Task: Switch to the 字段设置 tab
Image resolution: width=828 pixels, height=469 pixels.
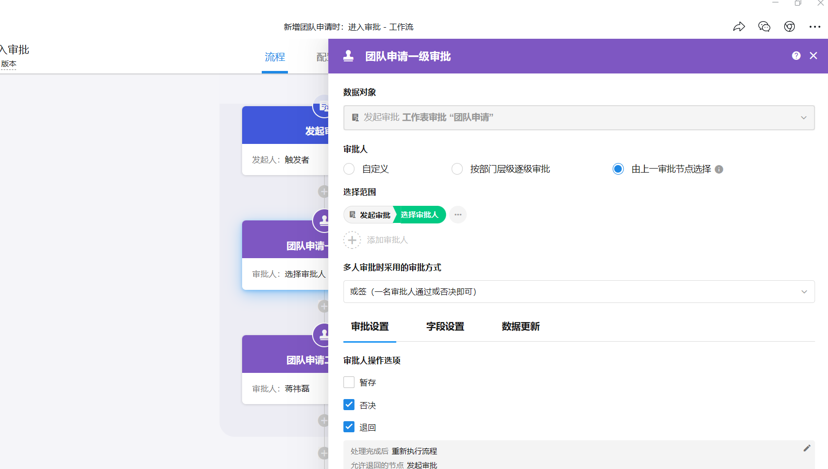Action: (445, 326)
